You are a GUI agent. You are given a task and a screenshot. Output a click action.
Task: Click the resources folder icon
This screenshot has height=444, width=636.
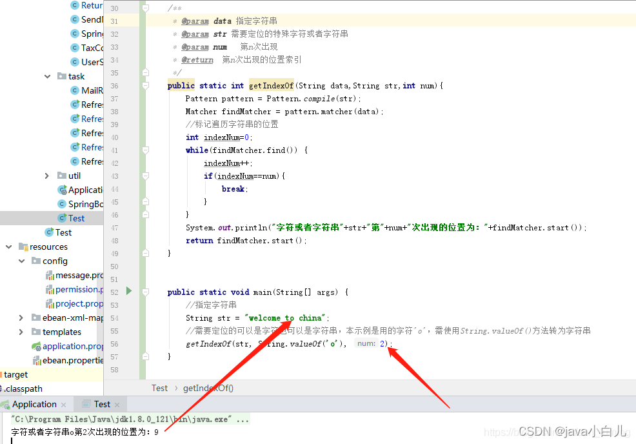[23, 247]
